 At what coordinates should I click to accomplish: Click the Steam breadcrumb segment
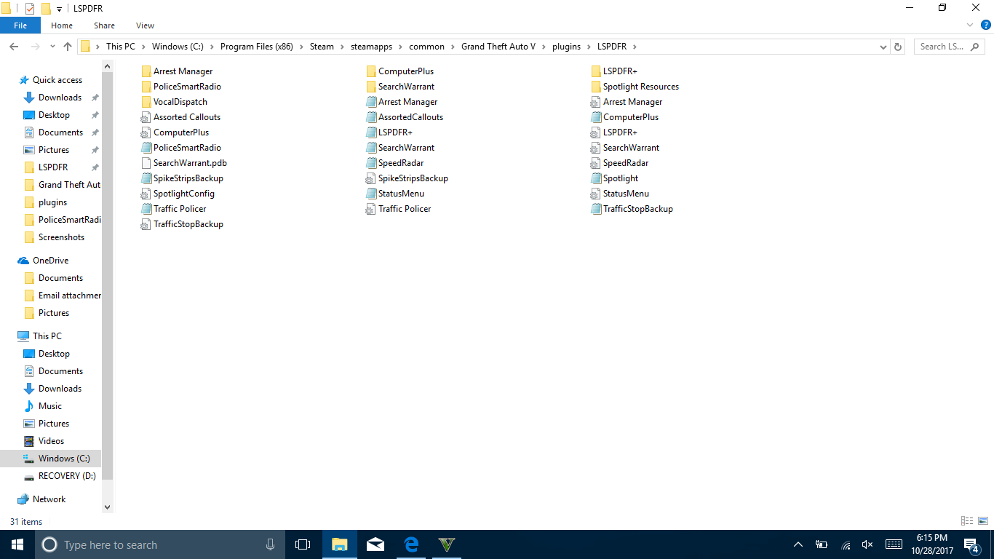pos(322,47)
